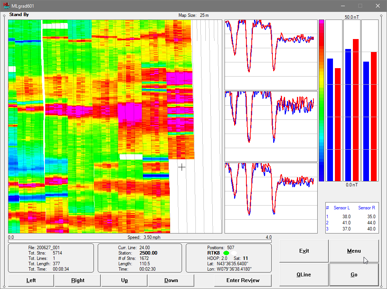Click the Exit button
Viewport: 387px width, 289px height.
click(304, 251)
